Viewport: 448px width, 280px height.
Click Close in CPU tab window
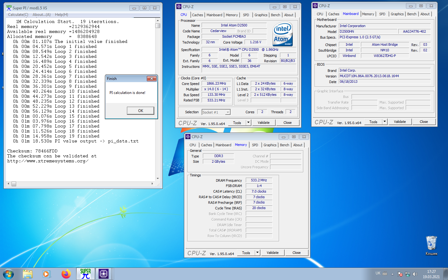pos(287,123)
